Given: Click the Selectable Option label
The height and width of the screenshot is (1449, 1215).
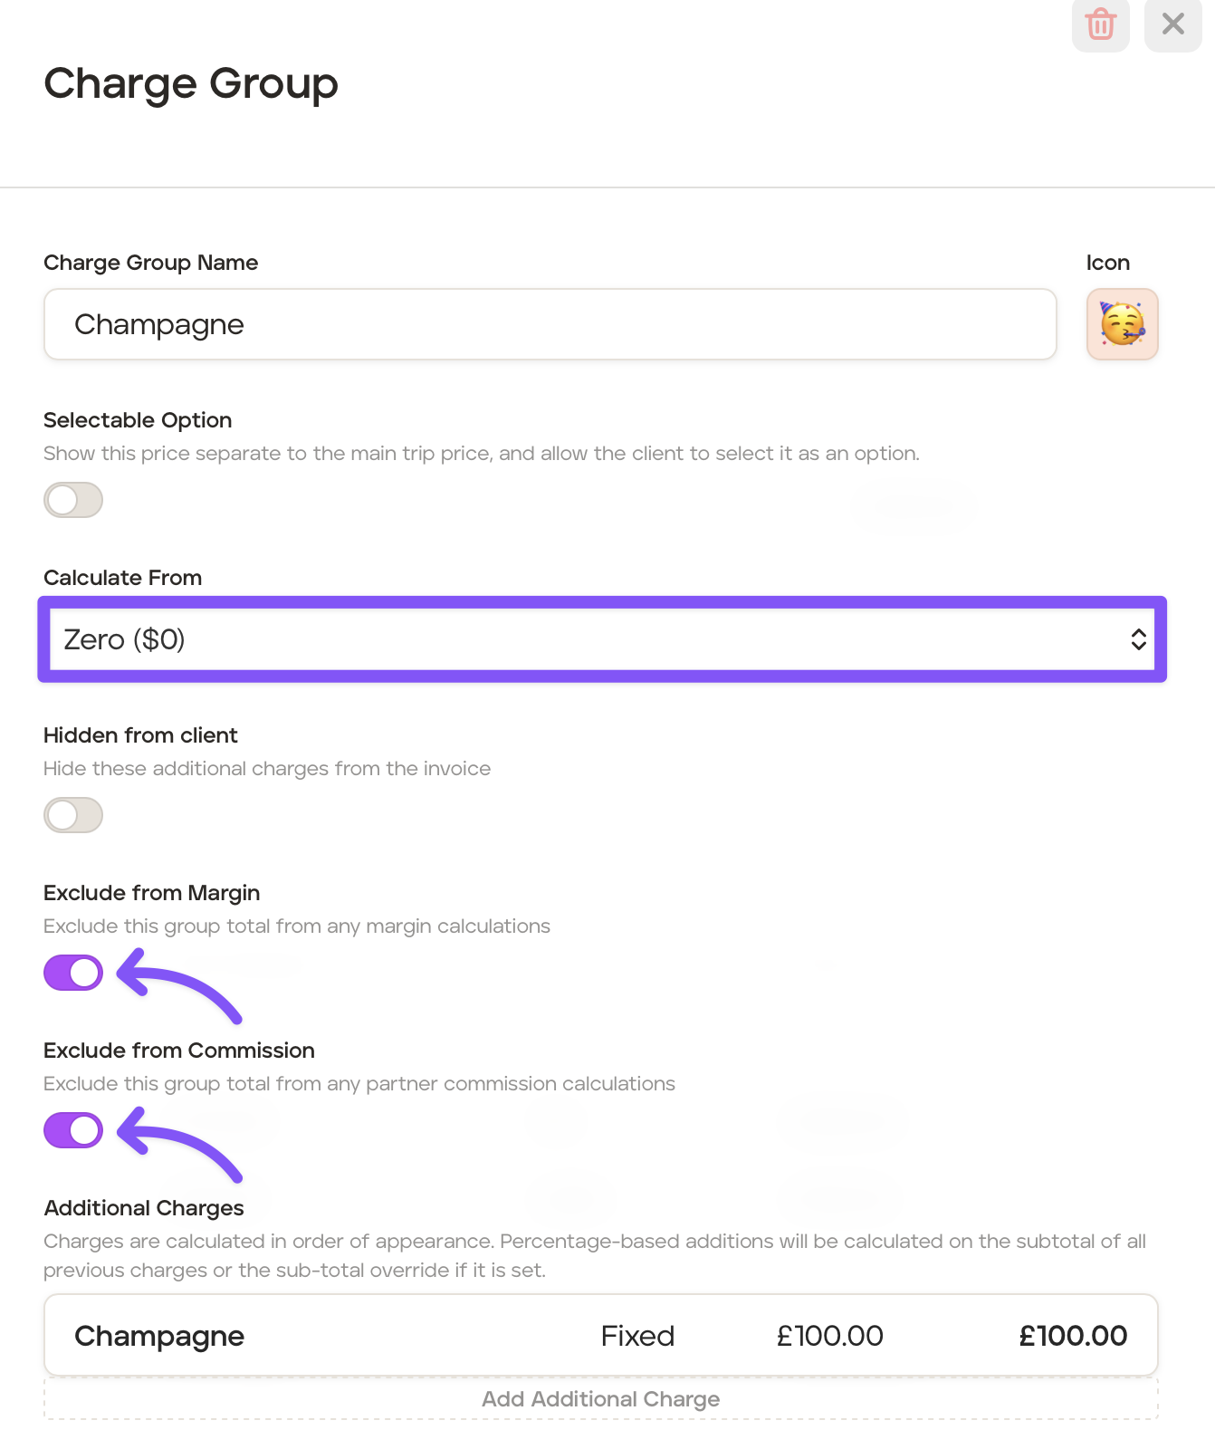Looking at the screenshot, I should pyautogui.click(x=138, y=420).
